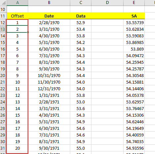The height and width of the screenshot is (154, 155).
Task: Click the Date header cell
Action: tap(49, 16)
